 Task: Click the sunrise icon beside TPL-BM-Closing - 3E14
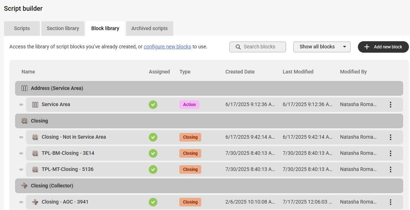coord(35,153)
